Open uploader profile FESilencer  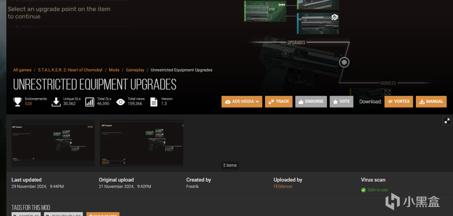283,187
